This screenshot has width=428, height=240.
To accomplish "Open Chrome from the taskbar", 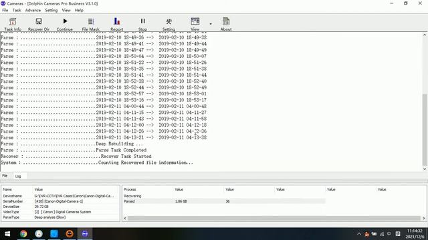I will pos(23,234).
